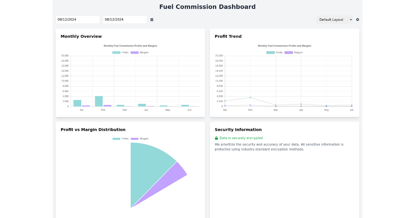Click the dropdown chevron next to Default Layout
415x218 pixels.
pos(350,19)
